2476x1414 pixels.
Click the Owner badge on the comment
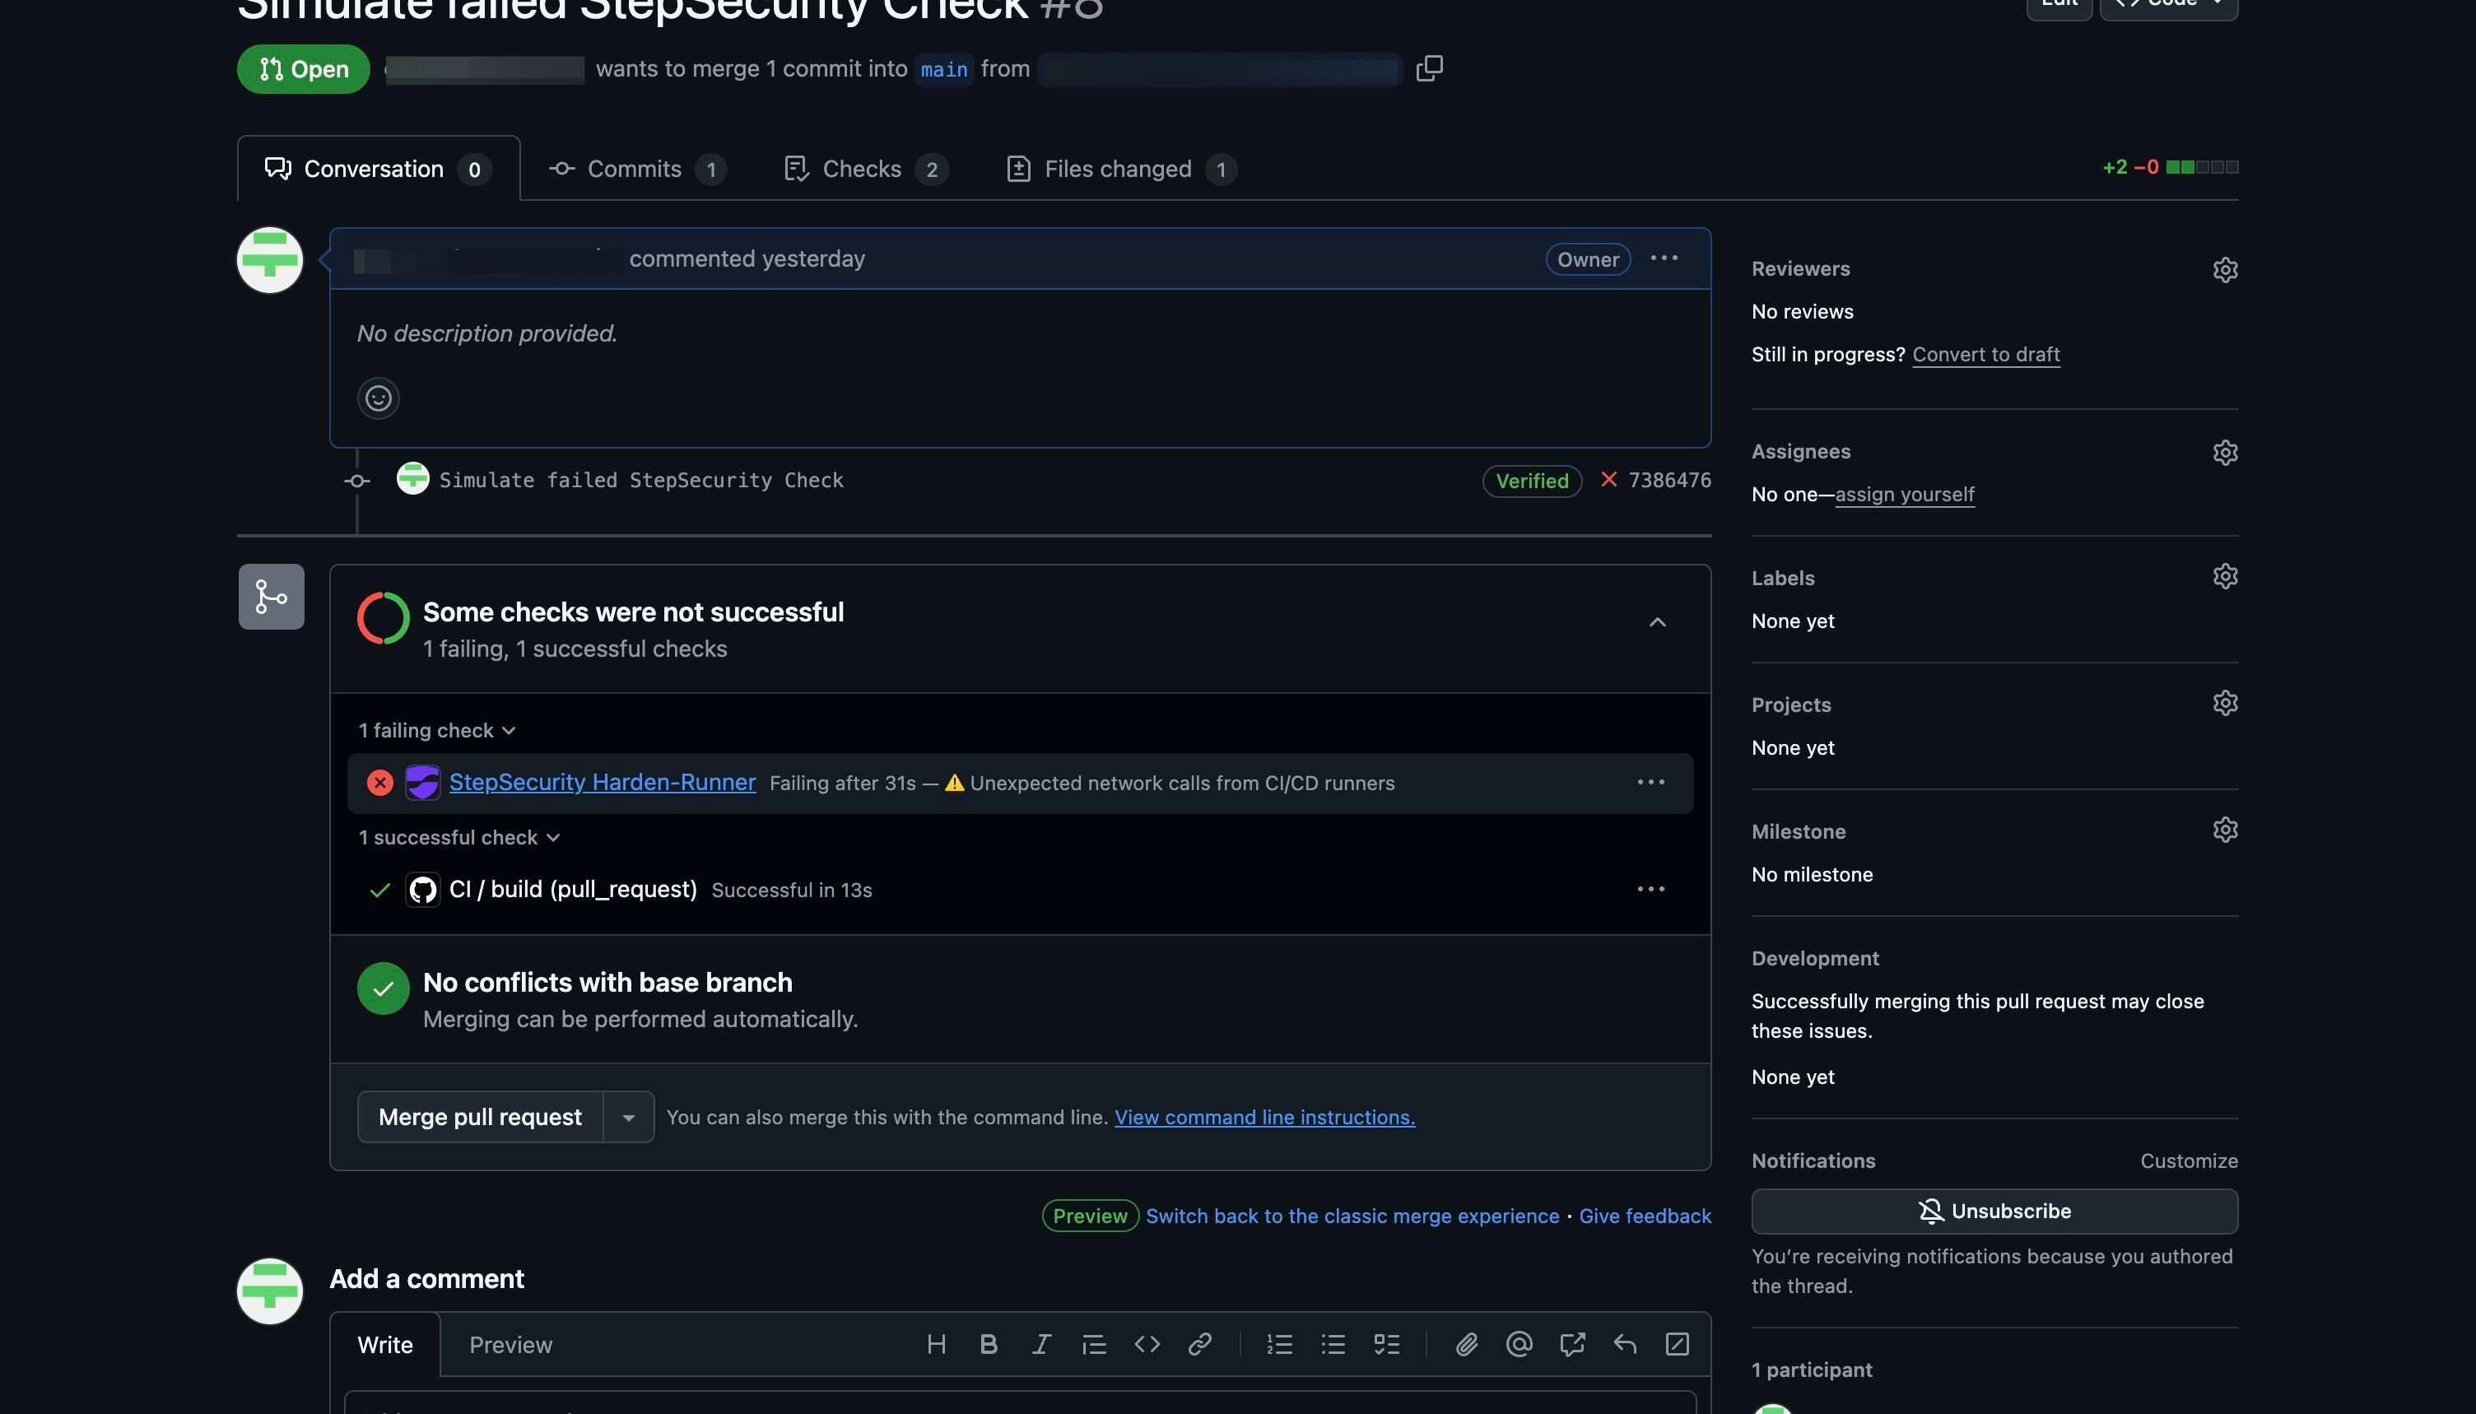[1588, 259]
